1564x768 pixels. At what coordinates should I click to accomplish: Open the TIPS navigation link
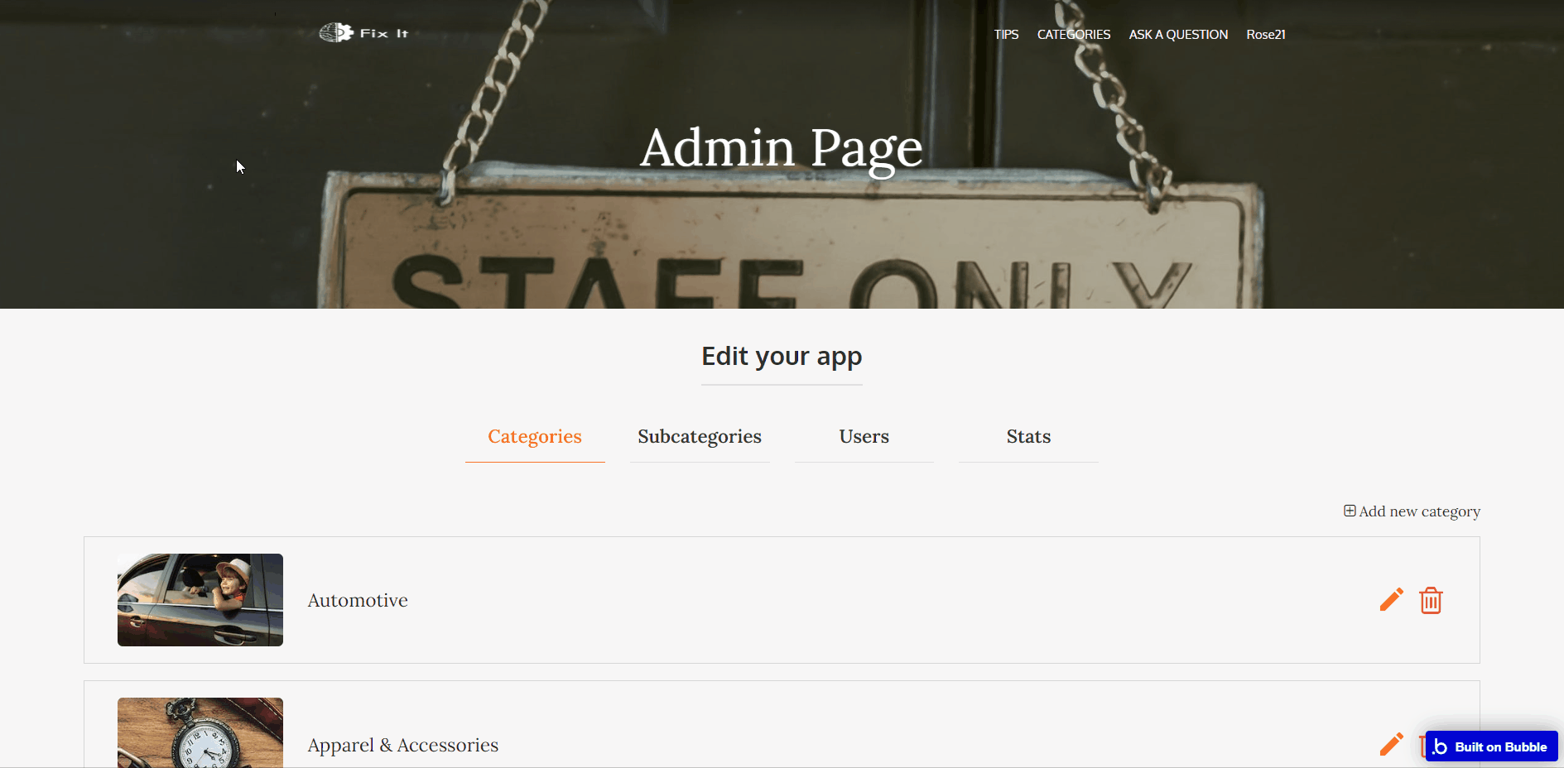1006,35
